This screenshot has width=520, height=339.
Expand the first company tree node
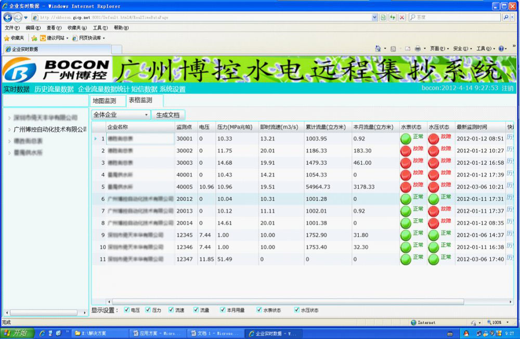click(9, 118)
